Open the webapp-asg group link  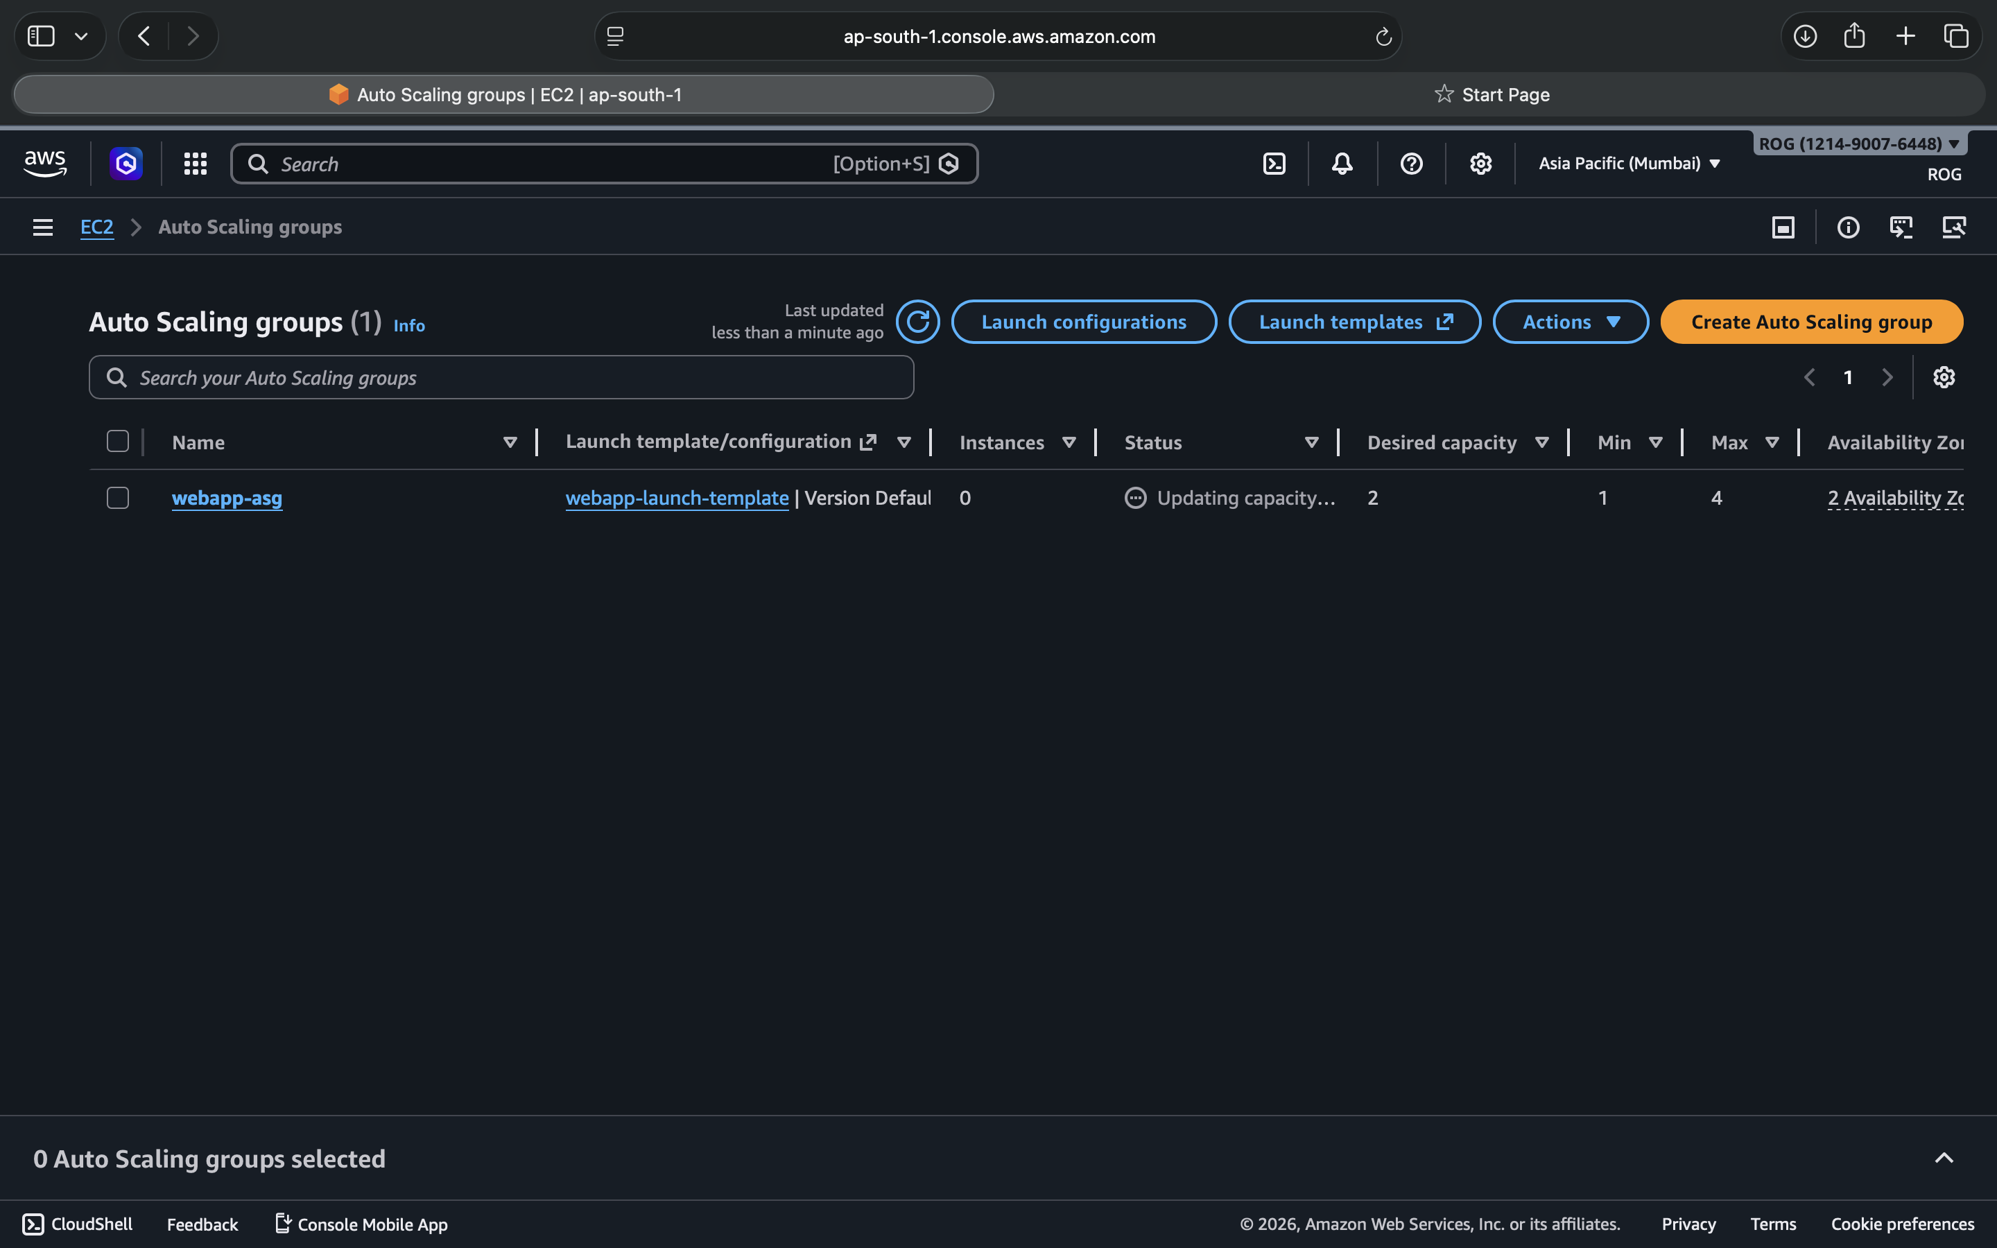[x=227, y=498]
